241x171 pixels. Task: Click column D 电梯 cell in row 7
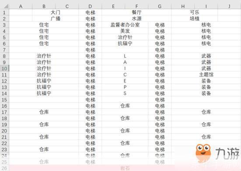pyautogui.click(x=90, y=50)
